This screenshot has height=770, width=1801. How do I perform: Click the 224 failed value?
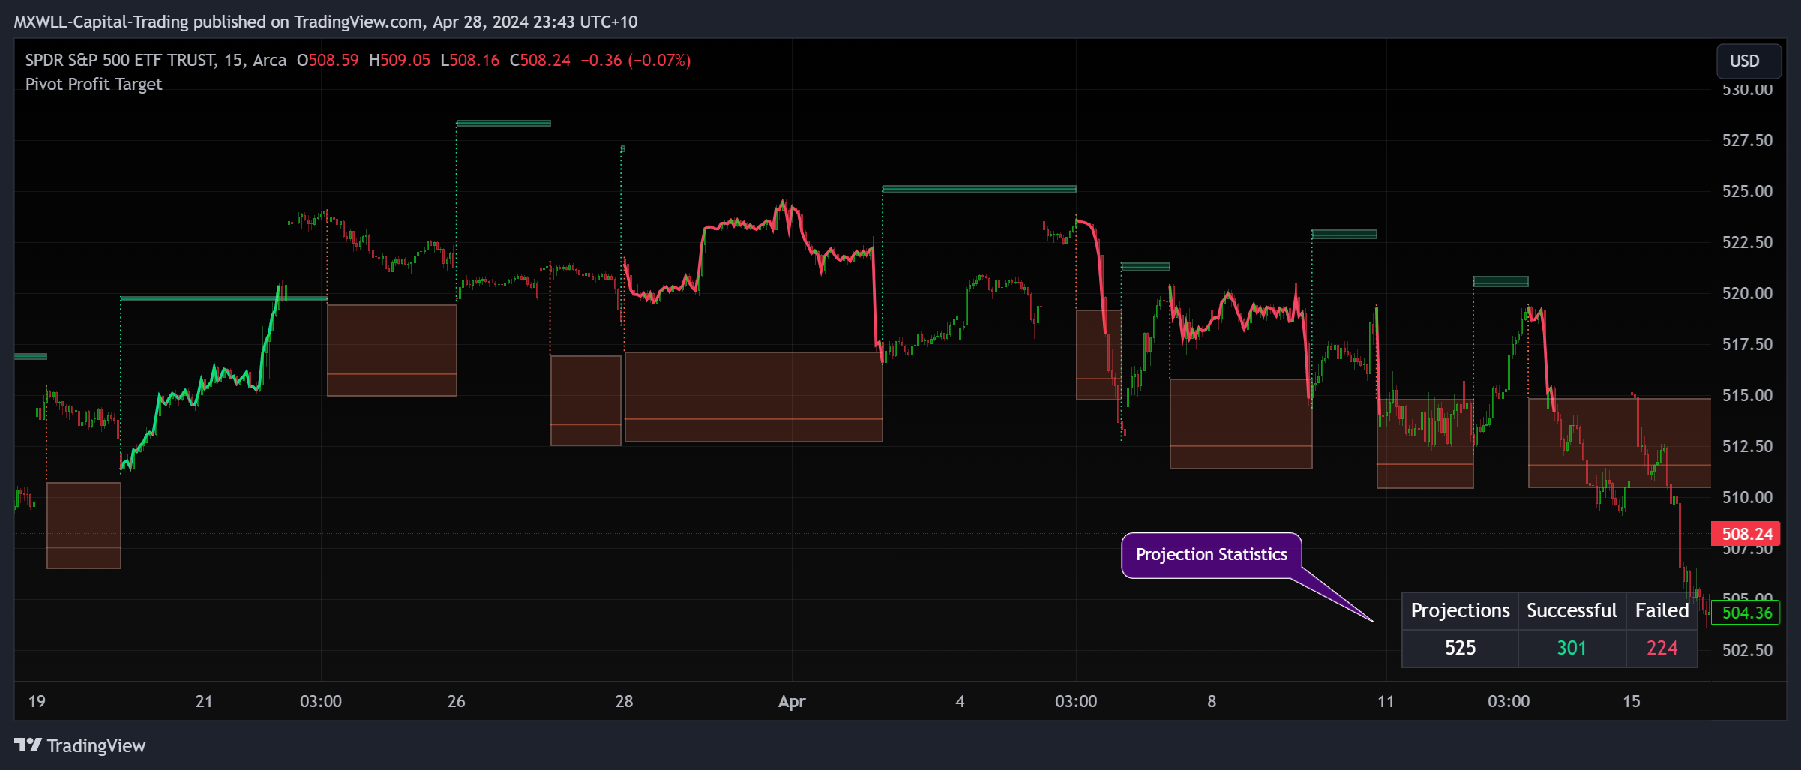[x=1662, y=648]
